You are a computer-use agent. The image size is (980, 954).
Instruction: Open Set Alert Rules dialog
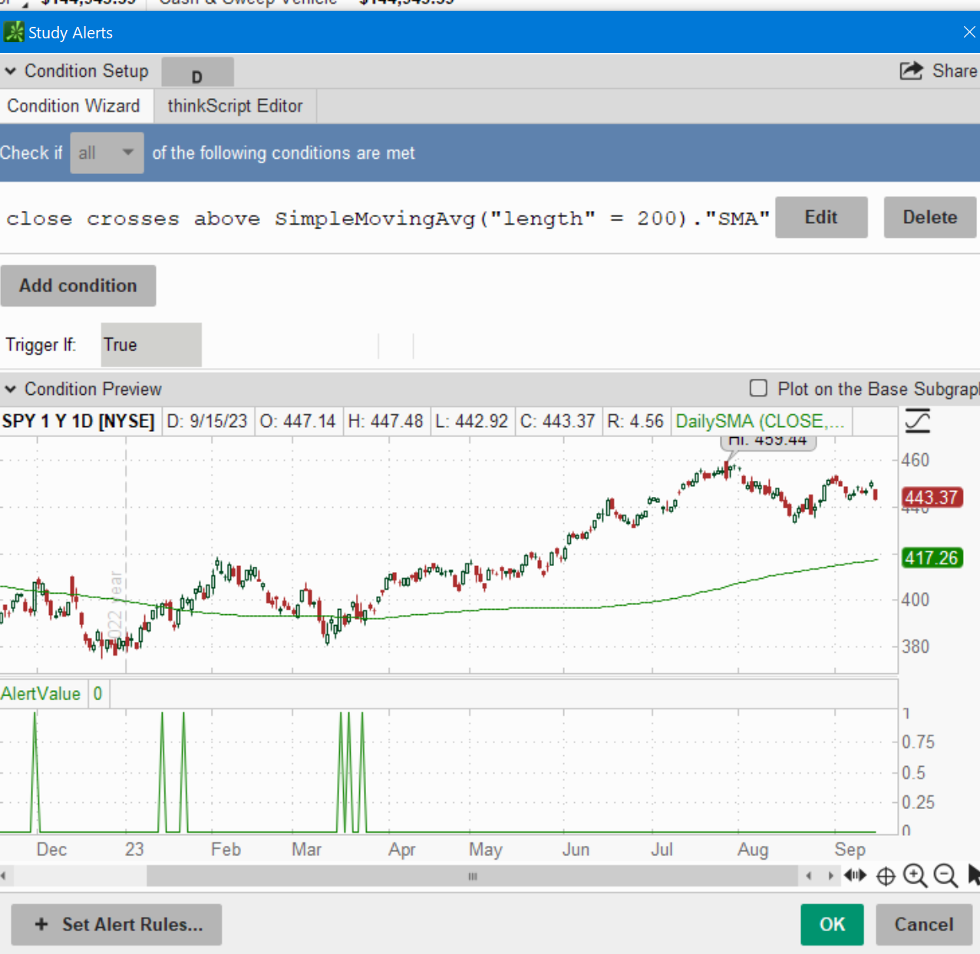click(117, 925)
